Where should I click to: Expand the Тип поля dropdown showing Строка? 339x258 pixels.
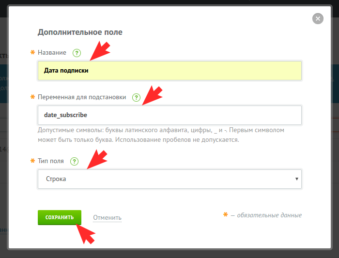pyautogui.click(x=169, y=179)
